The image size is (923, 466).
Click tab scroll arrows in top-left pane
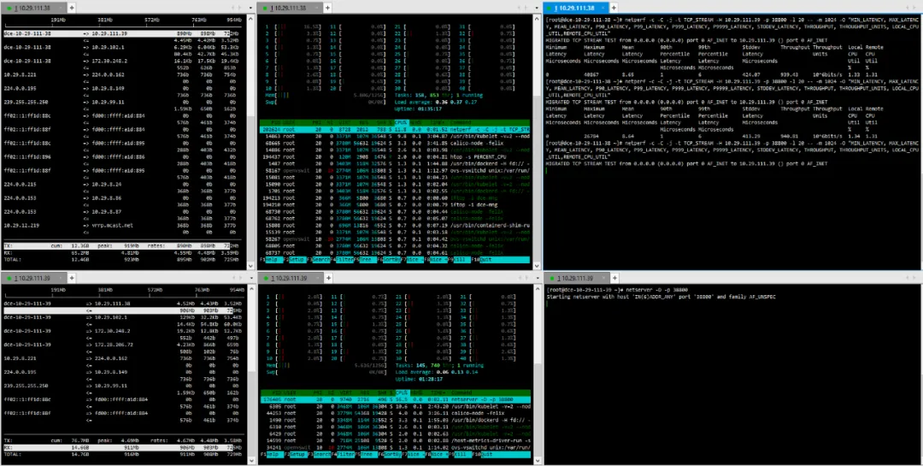[236, 8]
